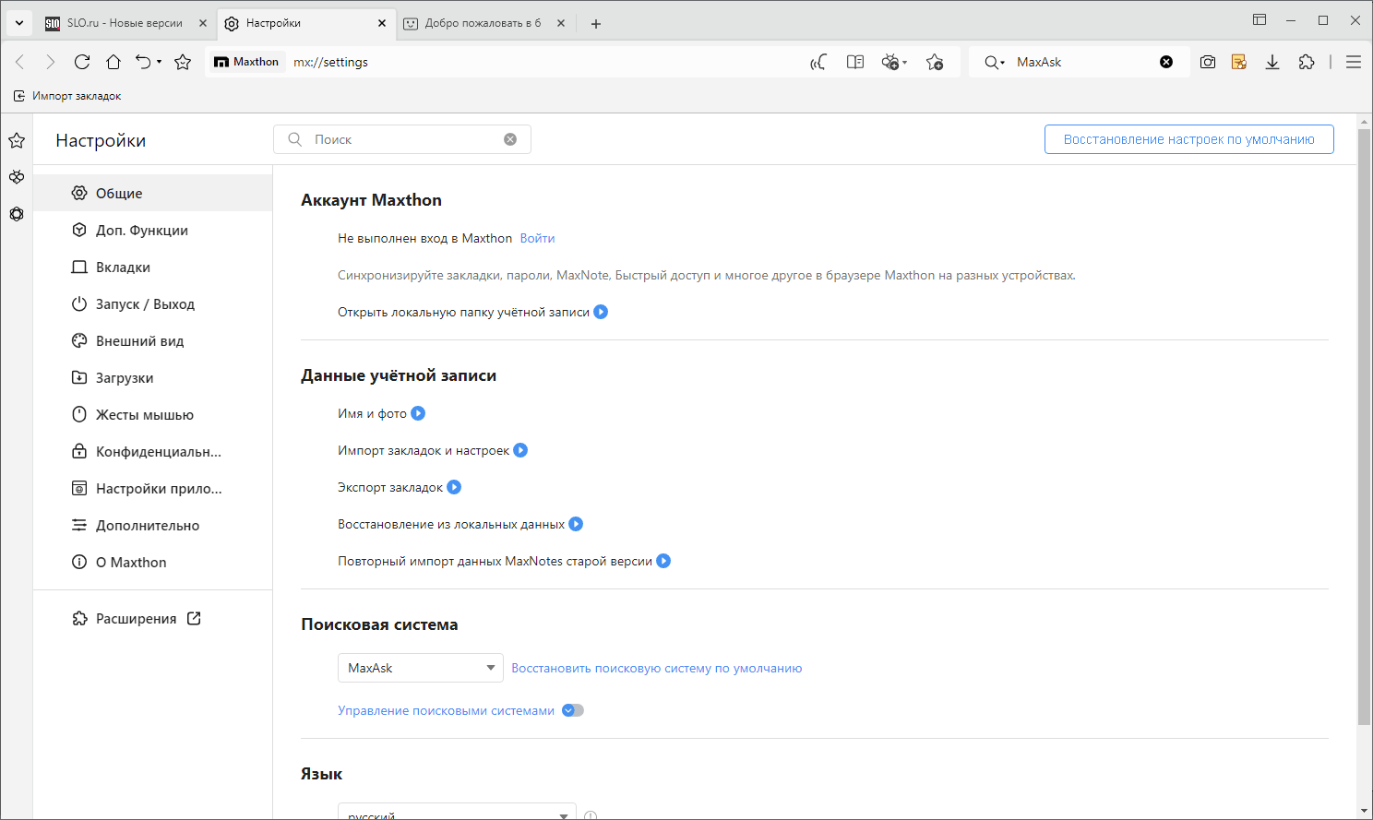This screenshot has height=820, width=1373.
Task: Click the resource sniffer bug icon
Action: point(890,62)
